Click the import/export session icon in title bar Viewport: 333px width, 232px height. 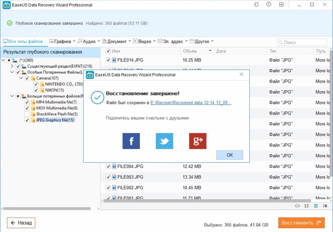pos(256,5)
